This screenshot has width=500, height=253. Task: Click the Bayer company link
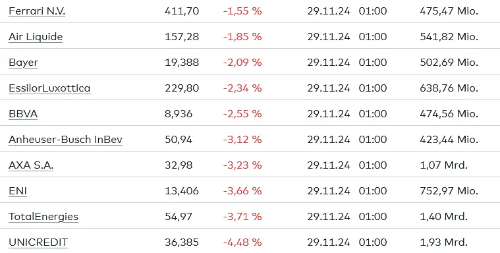click(x=23, y=63)
